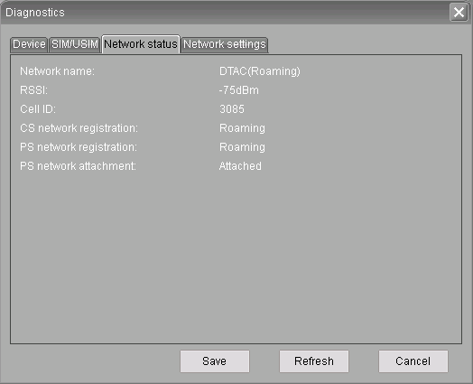473x384 pixels.
Task: Select the Cell ID label
Action: click(x=38, y=109)
